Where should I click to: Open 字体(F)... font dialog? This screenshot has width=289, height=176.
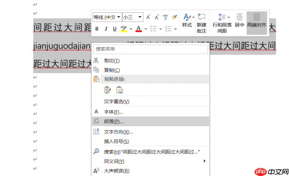tap(150, 112)
